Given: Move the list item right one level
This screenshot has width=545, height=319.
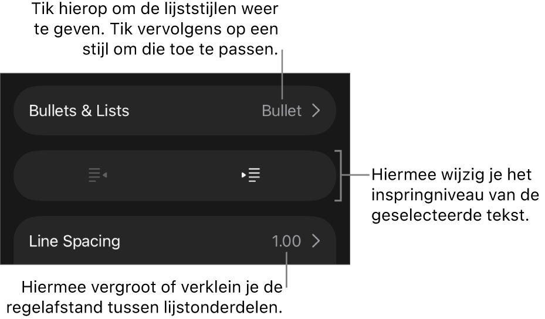Looking at the screenshot, I should click(x=251, y=175).
